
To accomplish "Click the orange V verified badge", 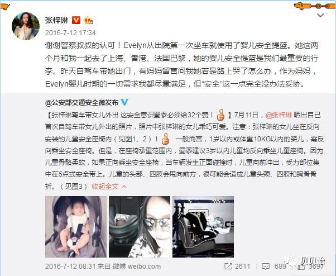I will tap(76, 20).
